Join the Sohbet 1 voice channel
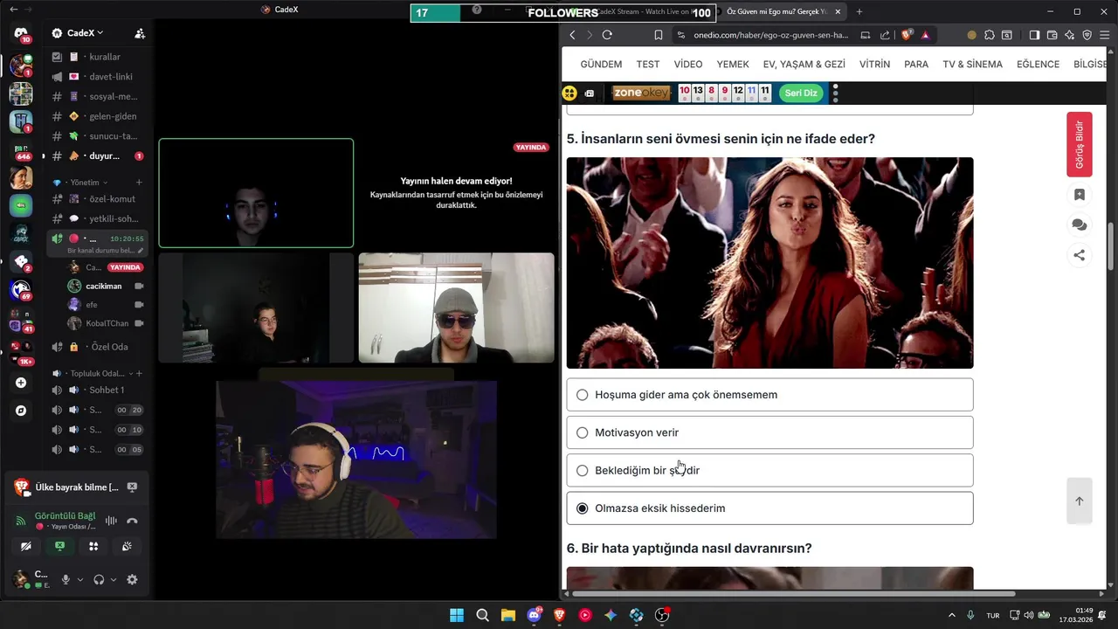This screenshot has height=629, width=1118. [x=98, y=390]
